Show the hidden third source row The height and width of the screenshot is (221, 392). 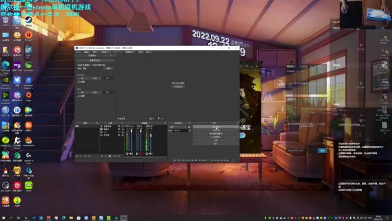click(x=119, y=132)
